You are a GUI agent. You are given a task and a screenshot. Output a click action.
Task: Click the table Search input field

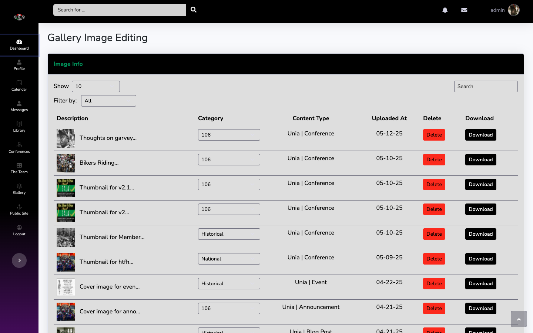tap(486, 86)
